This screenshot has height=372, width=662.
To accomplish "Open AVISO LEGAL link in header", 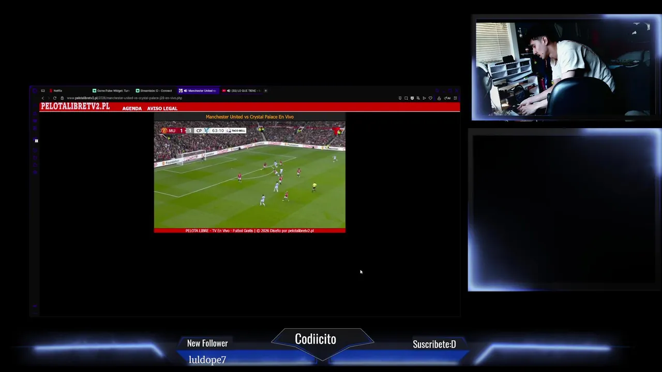I will click(x=162, y=109).
